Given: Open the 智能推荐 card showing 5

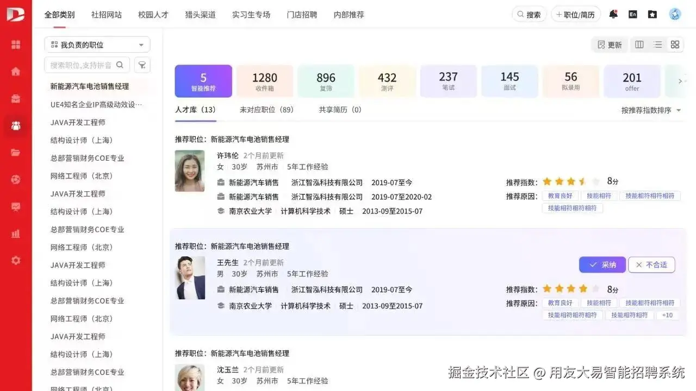Looking at the screenshot, I should point(203,81).
